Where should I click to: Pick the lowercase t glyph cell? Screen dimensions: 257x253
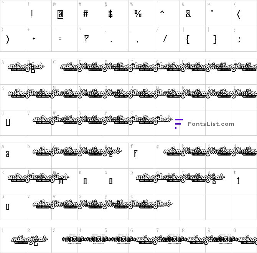click(x=238, y=180)
